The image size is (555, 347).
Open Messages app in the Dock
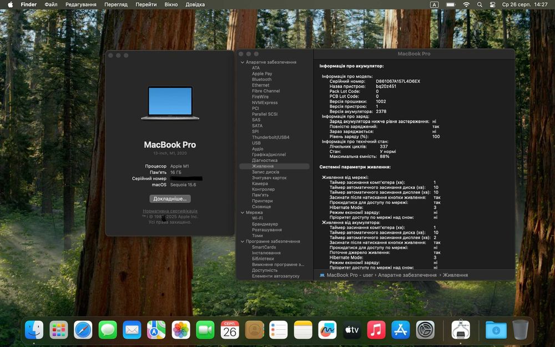[108, 330]
